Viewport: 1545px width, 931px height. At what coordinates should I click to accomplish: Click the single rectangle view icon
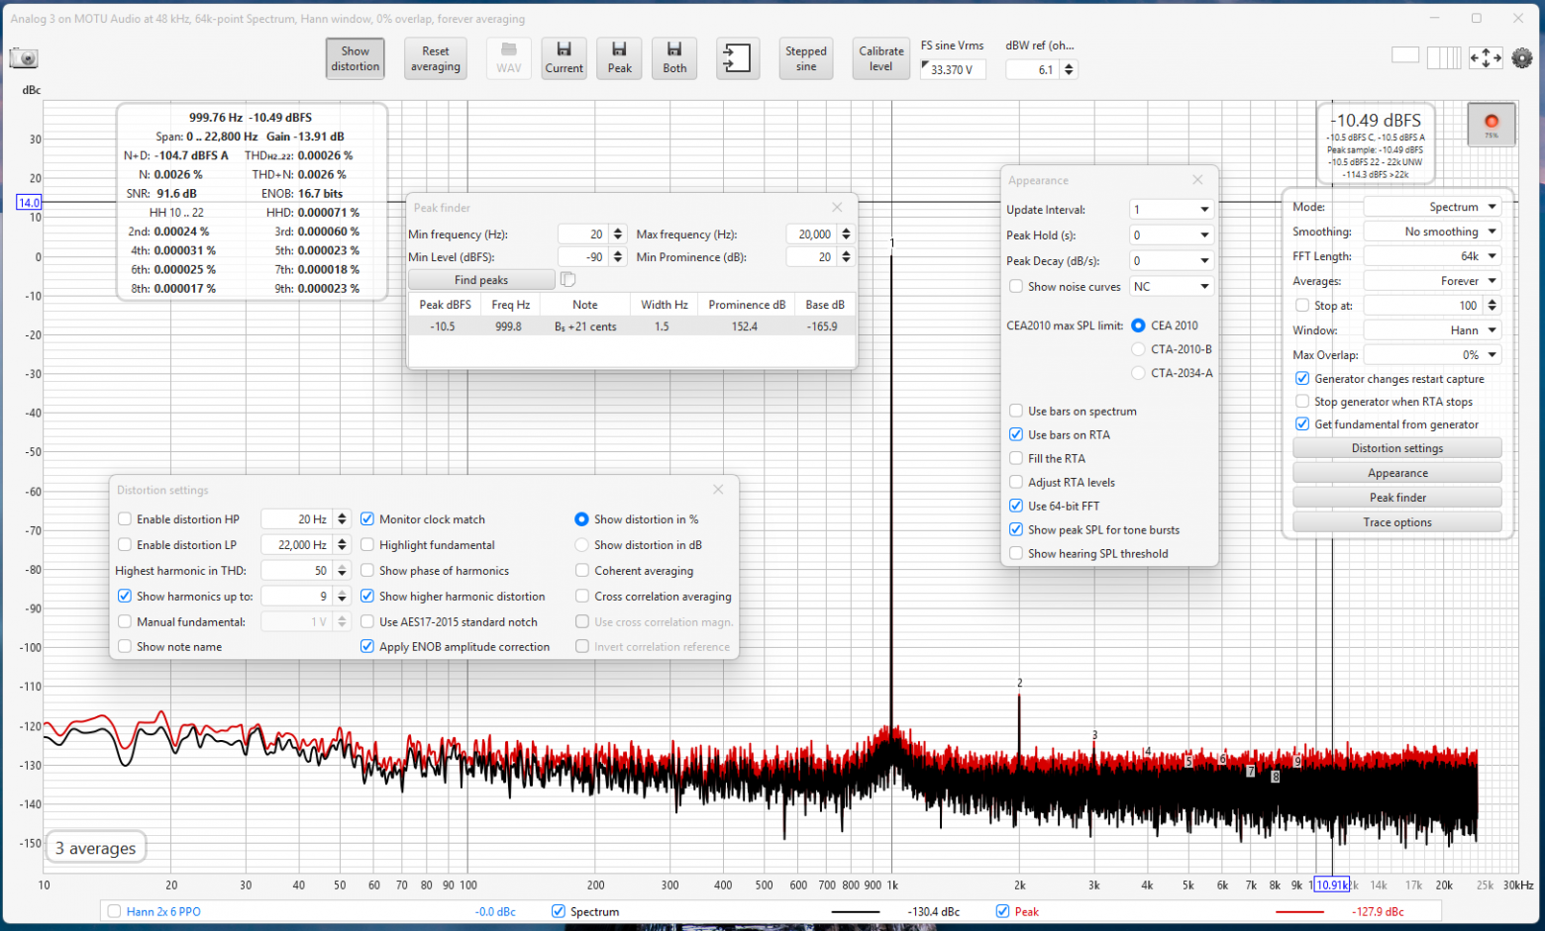click(1405, 55)
